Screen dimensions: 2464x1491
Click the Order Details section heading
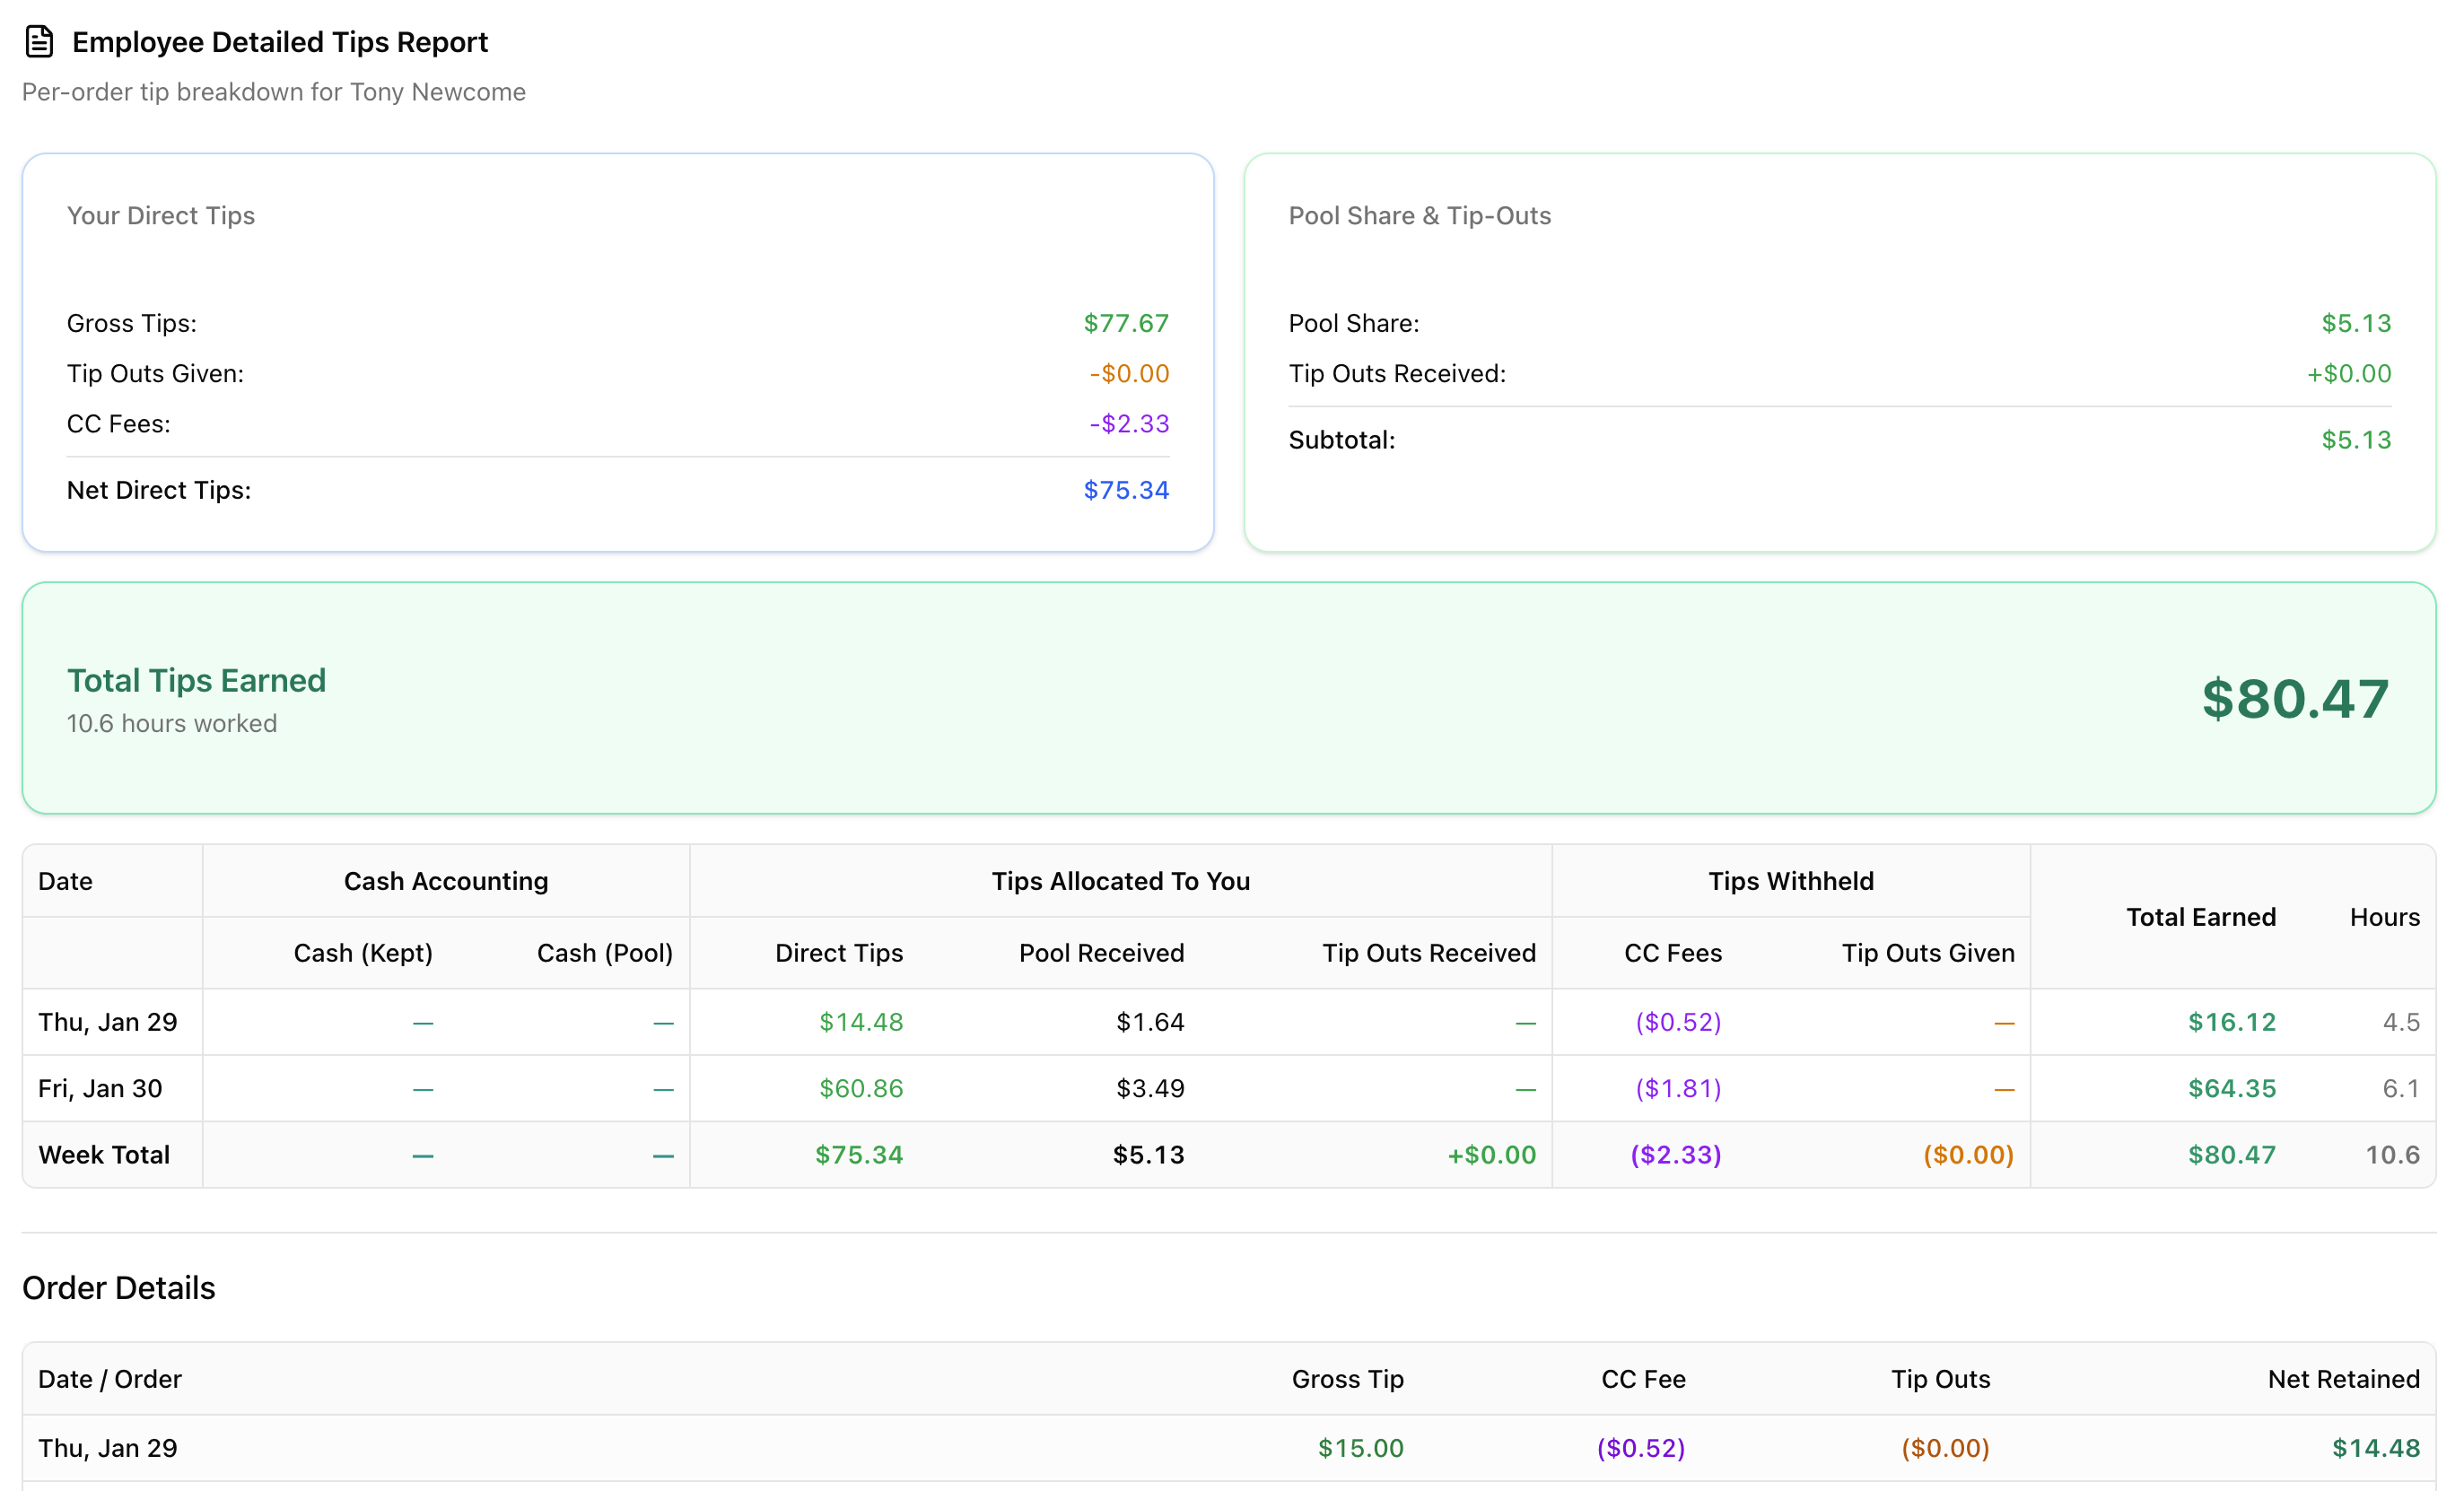(119, 1287)
